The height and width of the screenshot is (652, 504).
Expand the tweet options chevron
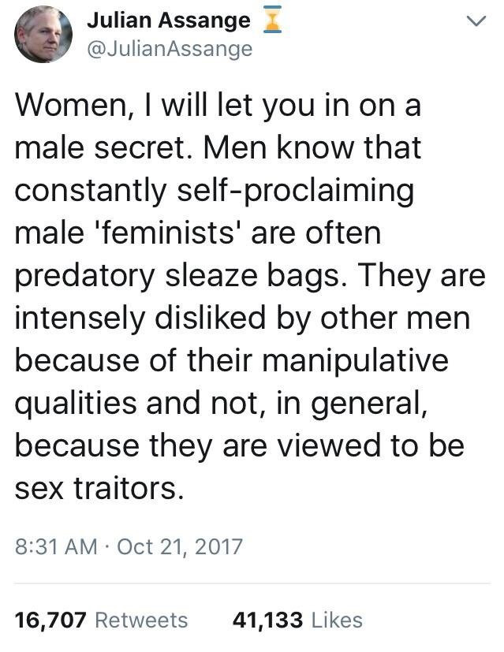pos(474,24)
